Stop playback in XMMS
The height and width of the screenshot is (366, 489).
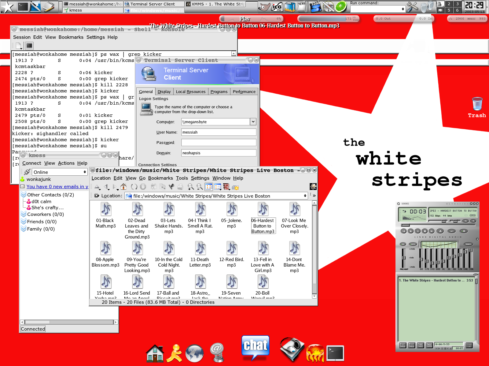(425, 231)
